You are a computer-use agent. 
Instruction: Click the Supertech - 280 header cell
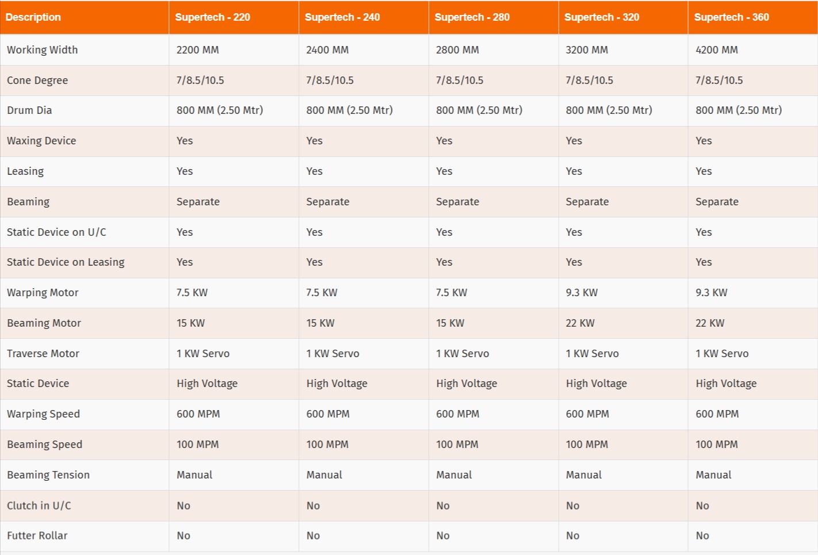(x=472, y=17)
